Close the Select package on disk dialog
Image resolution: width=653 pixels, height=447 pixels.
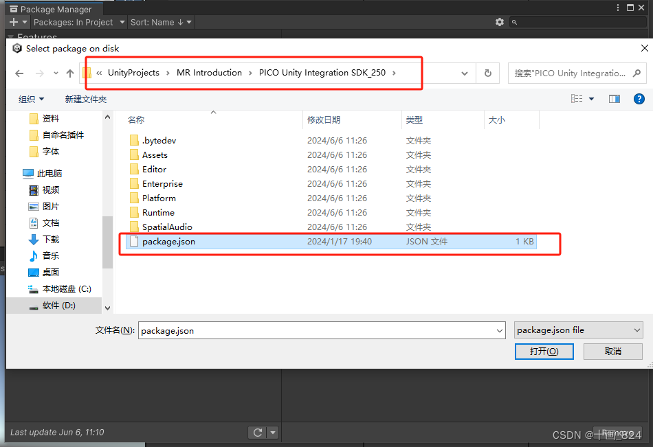pyautogui.click(x=644, y=48)
